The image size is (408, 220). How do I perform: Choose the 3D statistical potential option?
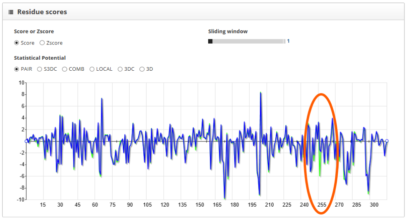(142, 69)
